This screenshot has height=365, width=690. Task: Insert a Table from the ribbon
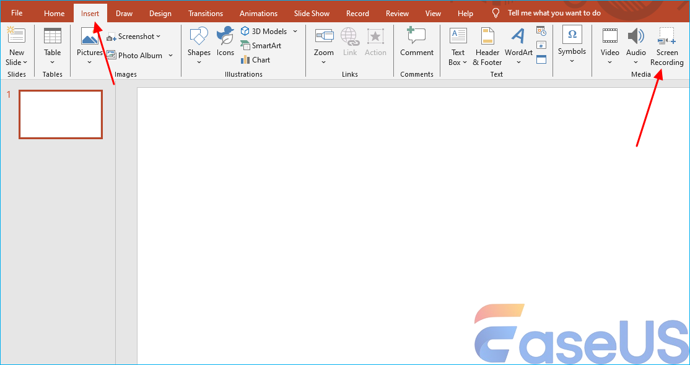[x=53, y=46]
